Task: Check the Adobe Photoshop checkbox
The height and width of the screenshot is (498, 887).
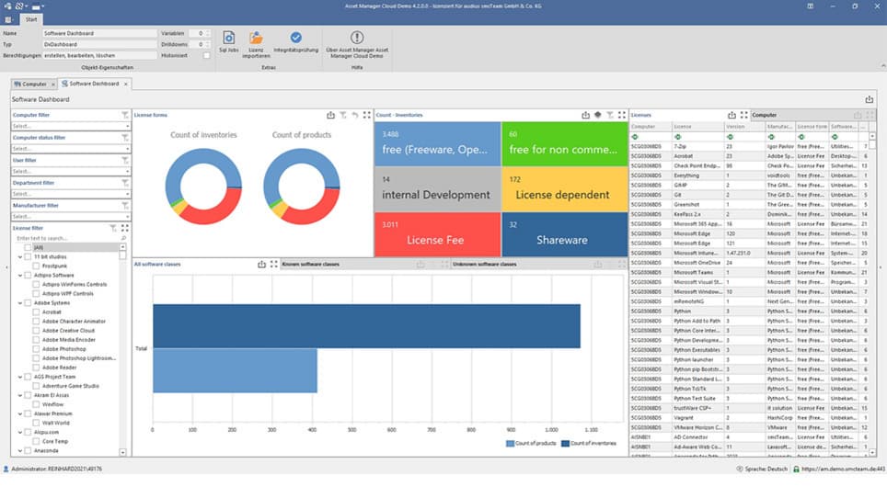Action: 36,349
